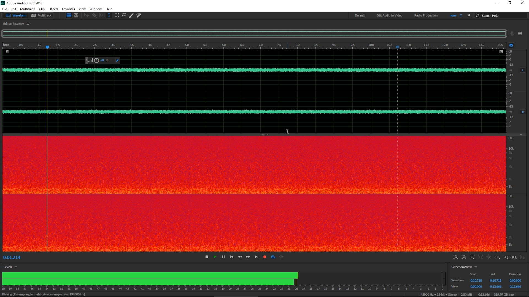Image resolution: width=529 pixels, height=297 pixels.
Task: Adjust the +0 dB amplitude knob
Action: pyautogui.click(x=96, y=61)
